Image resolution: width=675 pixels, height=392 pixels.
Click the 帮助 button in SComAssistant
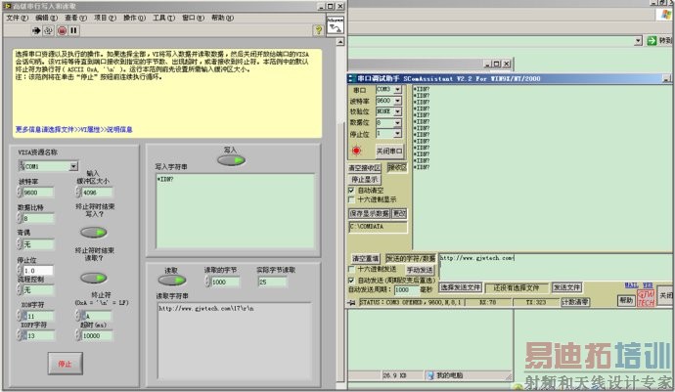626,300
